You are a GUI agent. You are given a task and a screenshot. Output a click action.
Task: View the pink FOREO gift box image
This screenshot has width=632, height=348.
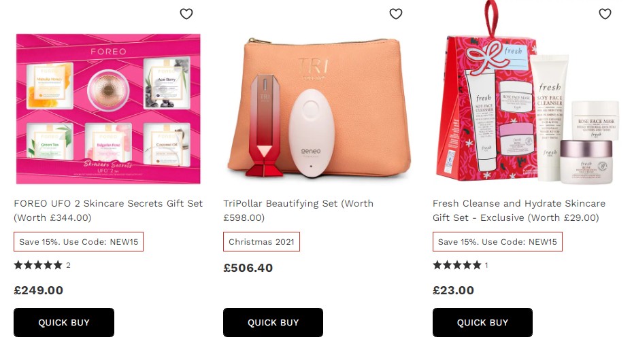tap(108, 109)
